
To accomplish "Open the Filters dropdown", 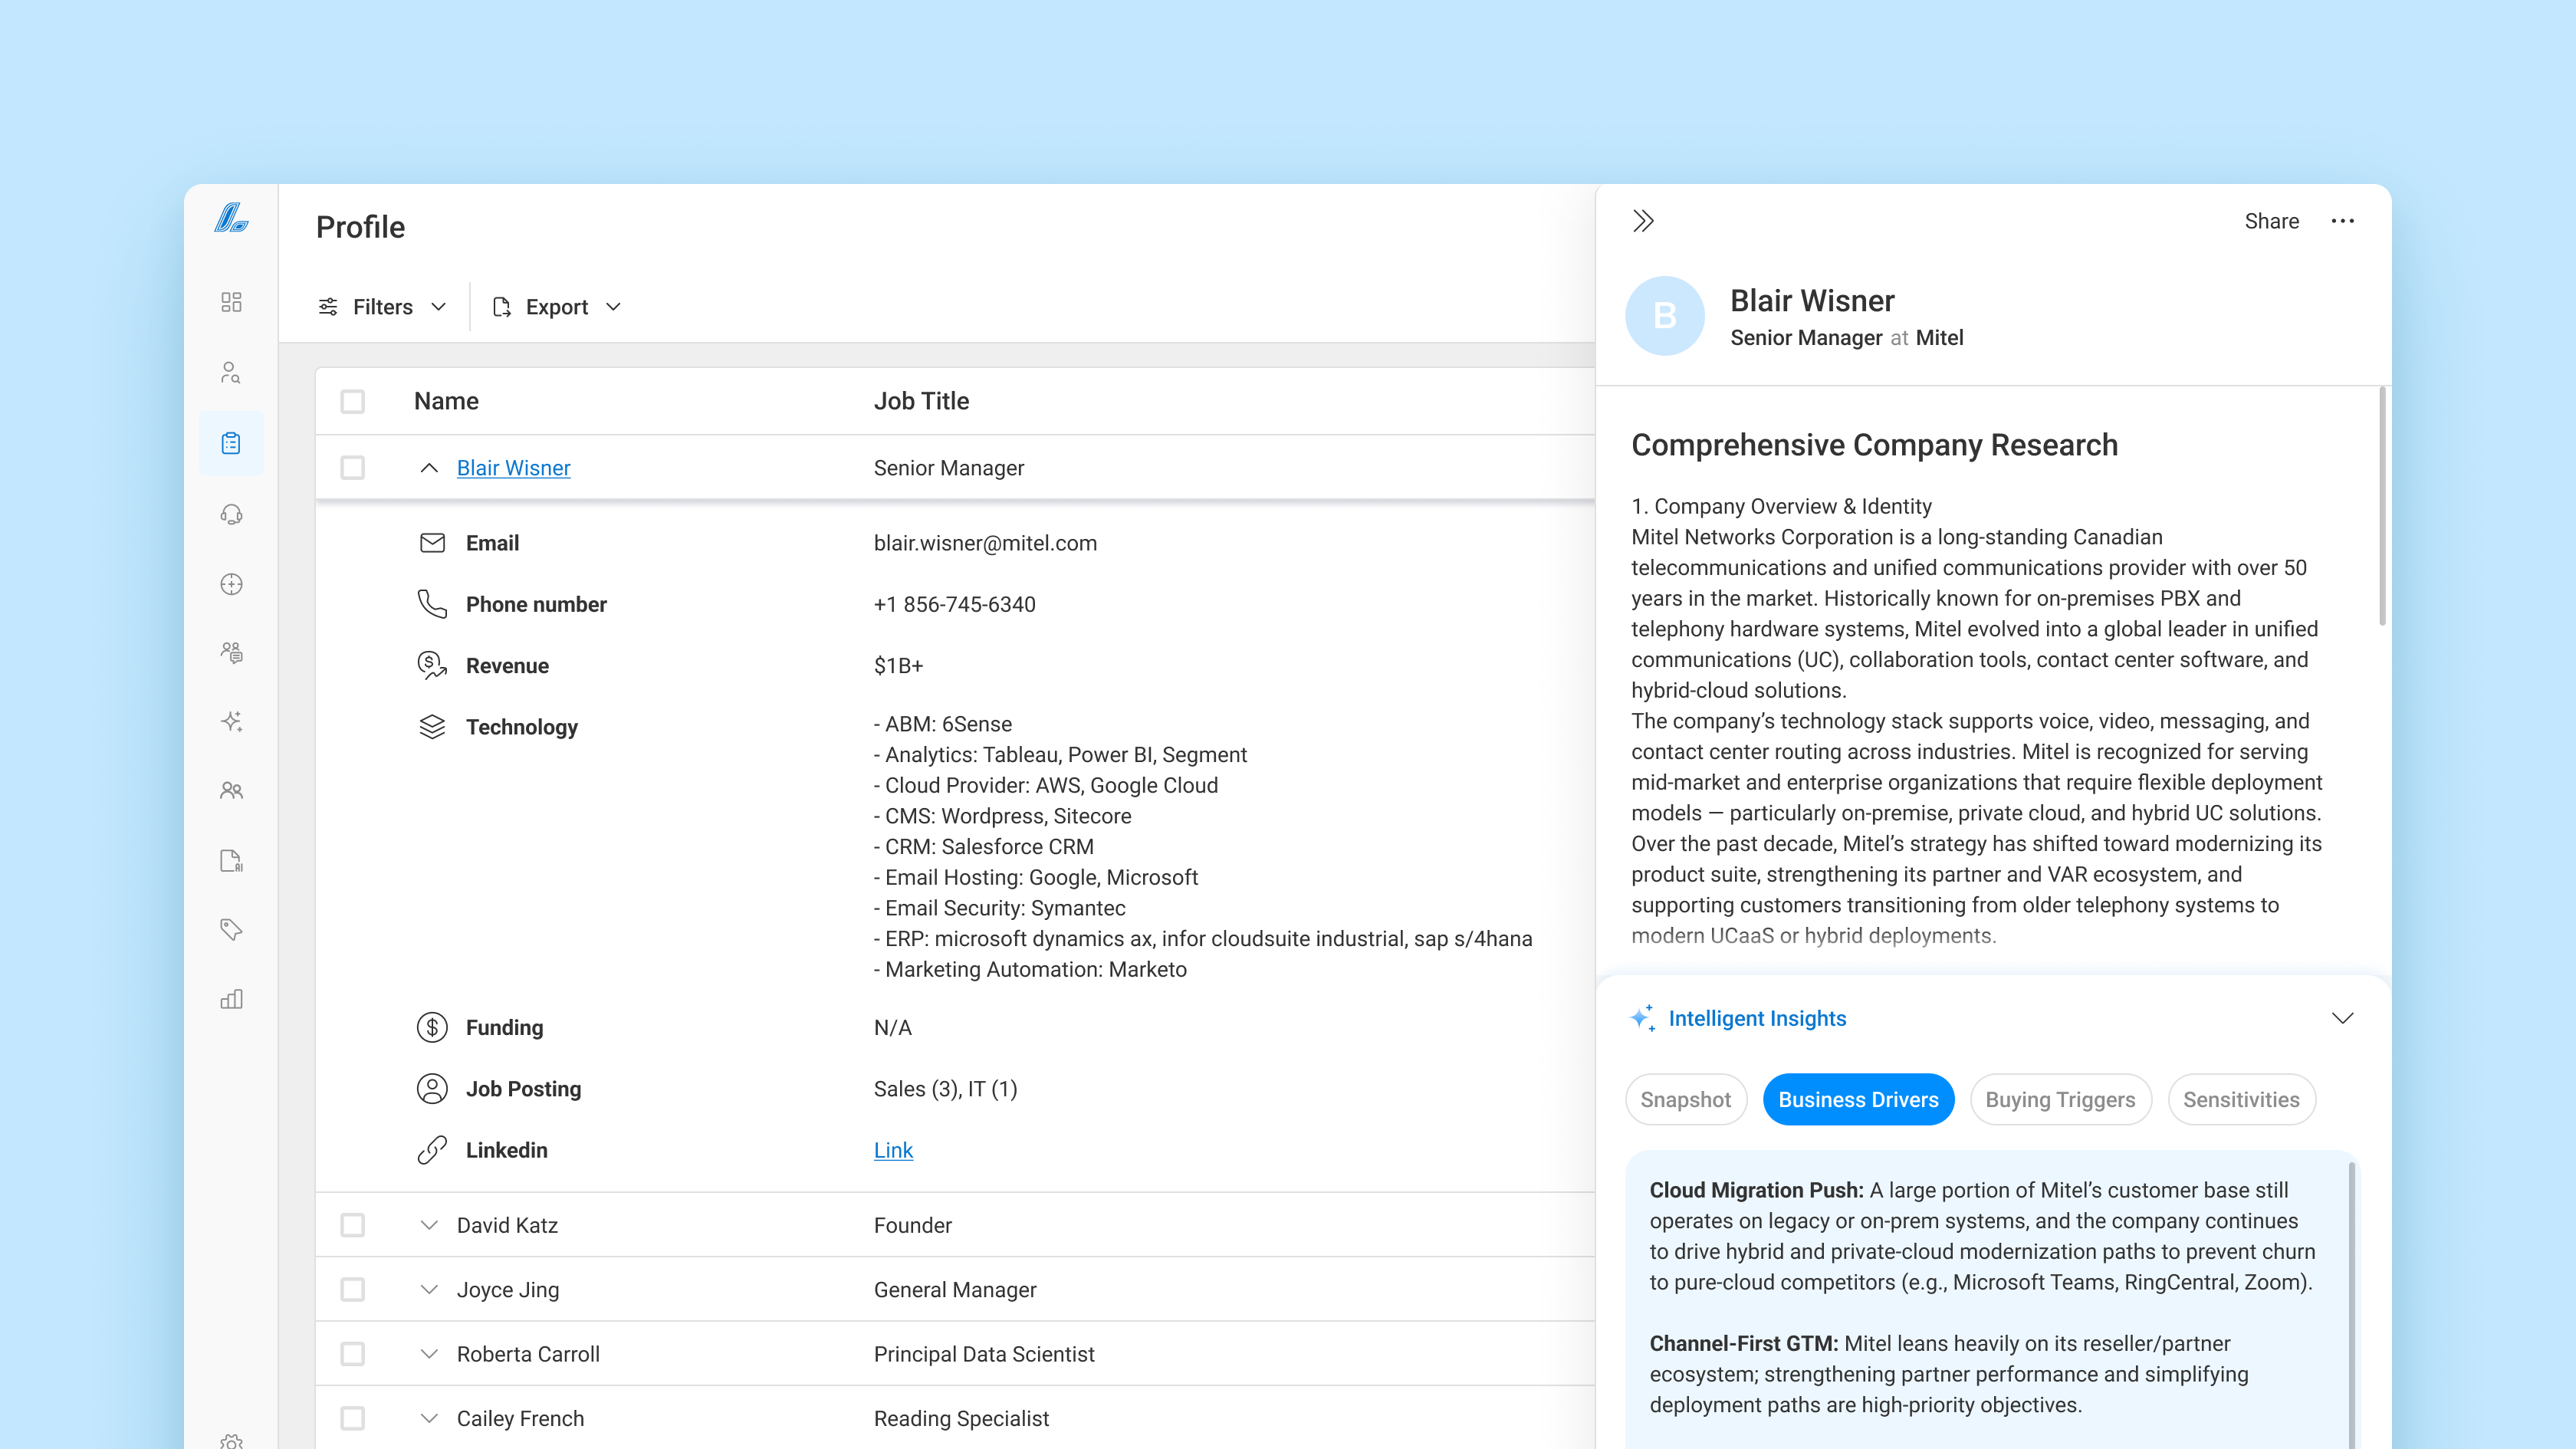I will (x=382, y=307).
